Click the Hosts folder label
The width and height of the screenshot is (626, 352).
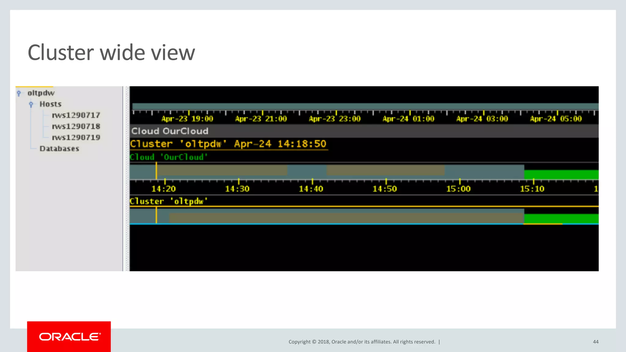pyautogui.click(x=50, y=104)
